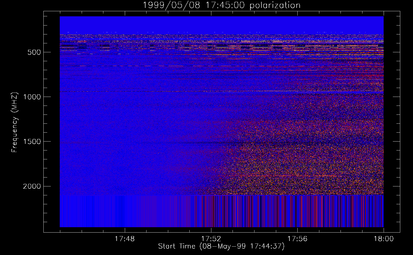This screenshot has width=413, height=255.
Task: Click the plot title '1999/05/08 17:45:00 polarization'
Action: (222, 5)
